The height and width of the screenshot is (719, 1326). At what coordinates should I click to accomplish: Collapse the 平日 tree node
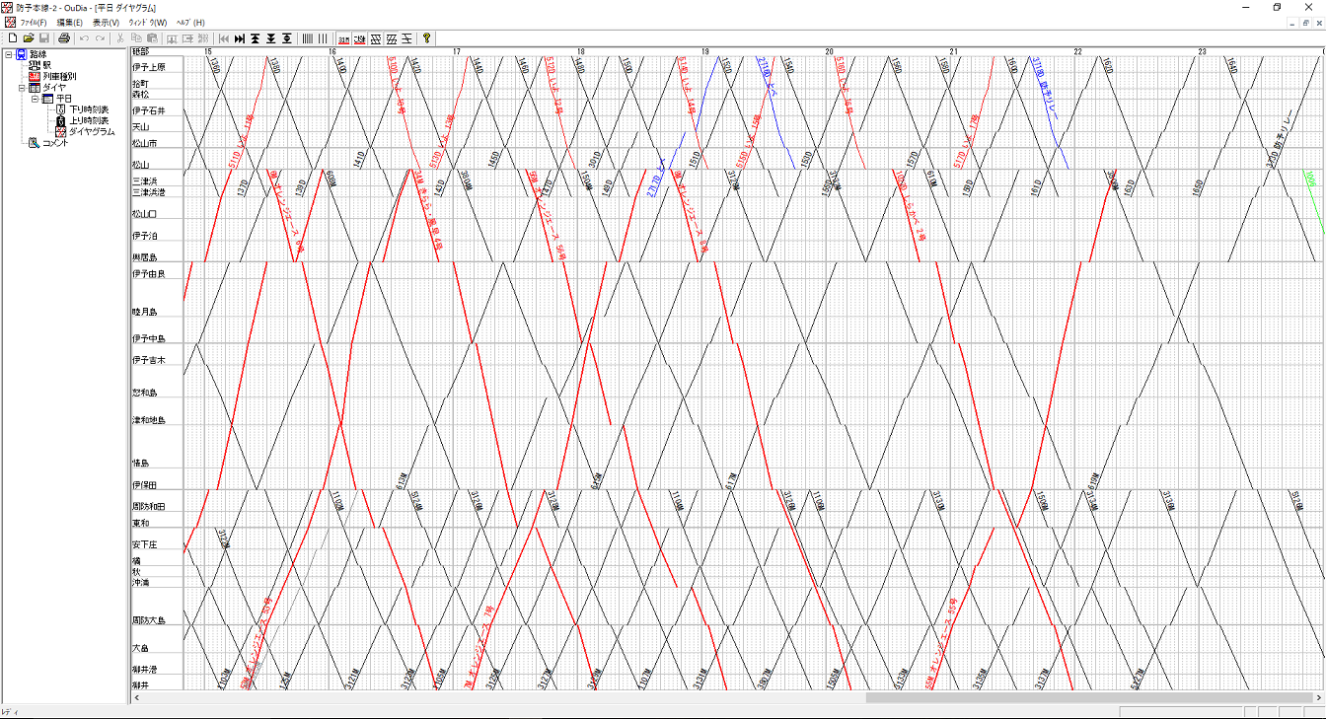click(35, 99)
